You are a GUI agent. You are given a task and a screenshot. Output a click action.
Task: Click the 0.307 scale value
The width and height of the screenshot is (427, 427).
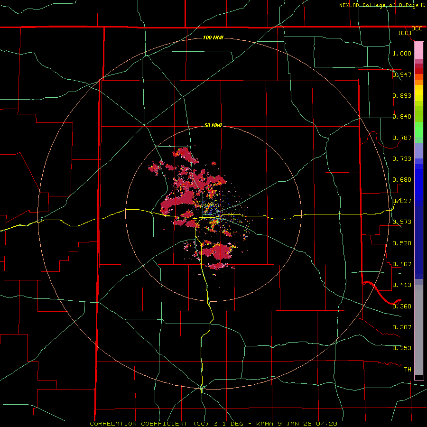coord(402,327)
